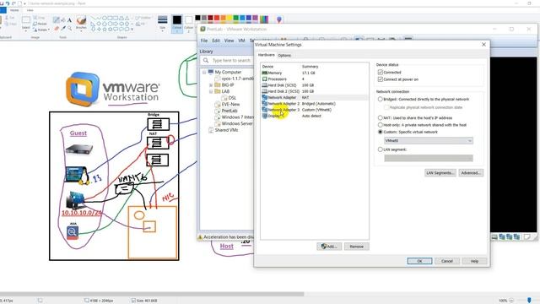
Task: Select the Fill with color bucket tool
Action: point(63,20)
